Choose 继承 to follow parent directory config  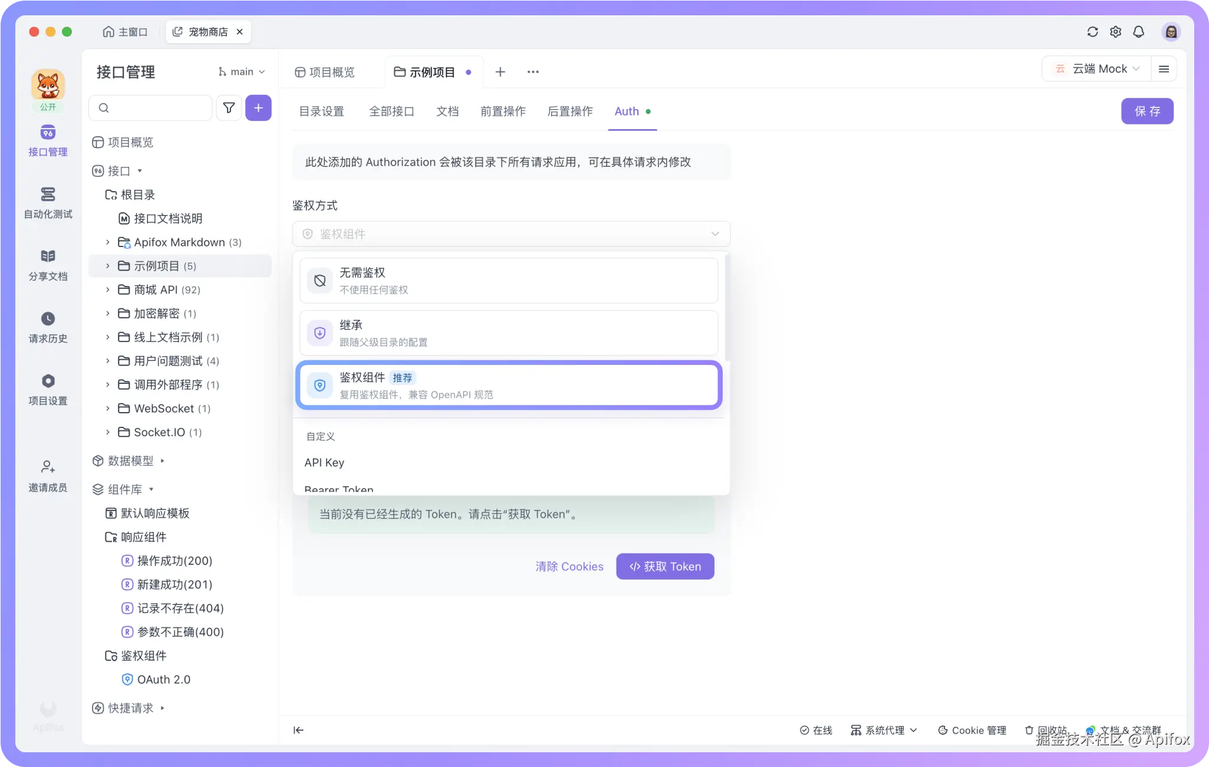508,332
